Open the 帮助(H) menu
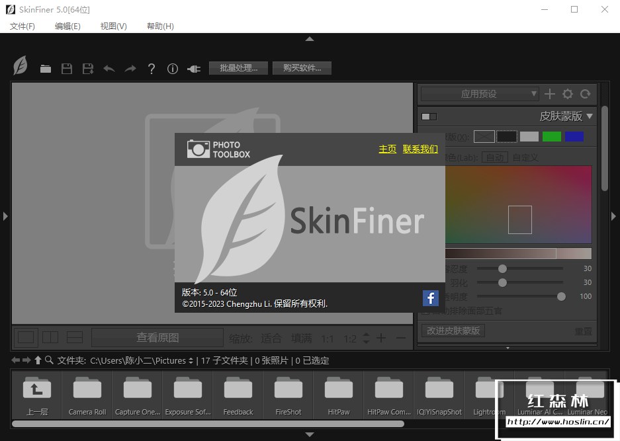The width and height of the screenshot is (620, 441). pyautogui.click(x=160, y=26)
